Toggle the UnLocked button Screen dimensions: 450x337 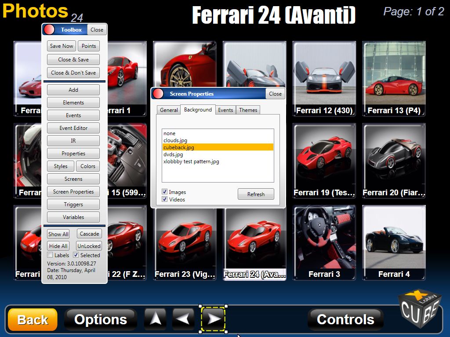pyautogui.click(x=89, y=246)
